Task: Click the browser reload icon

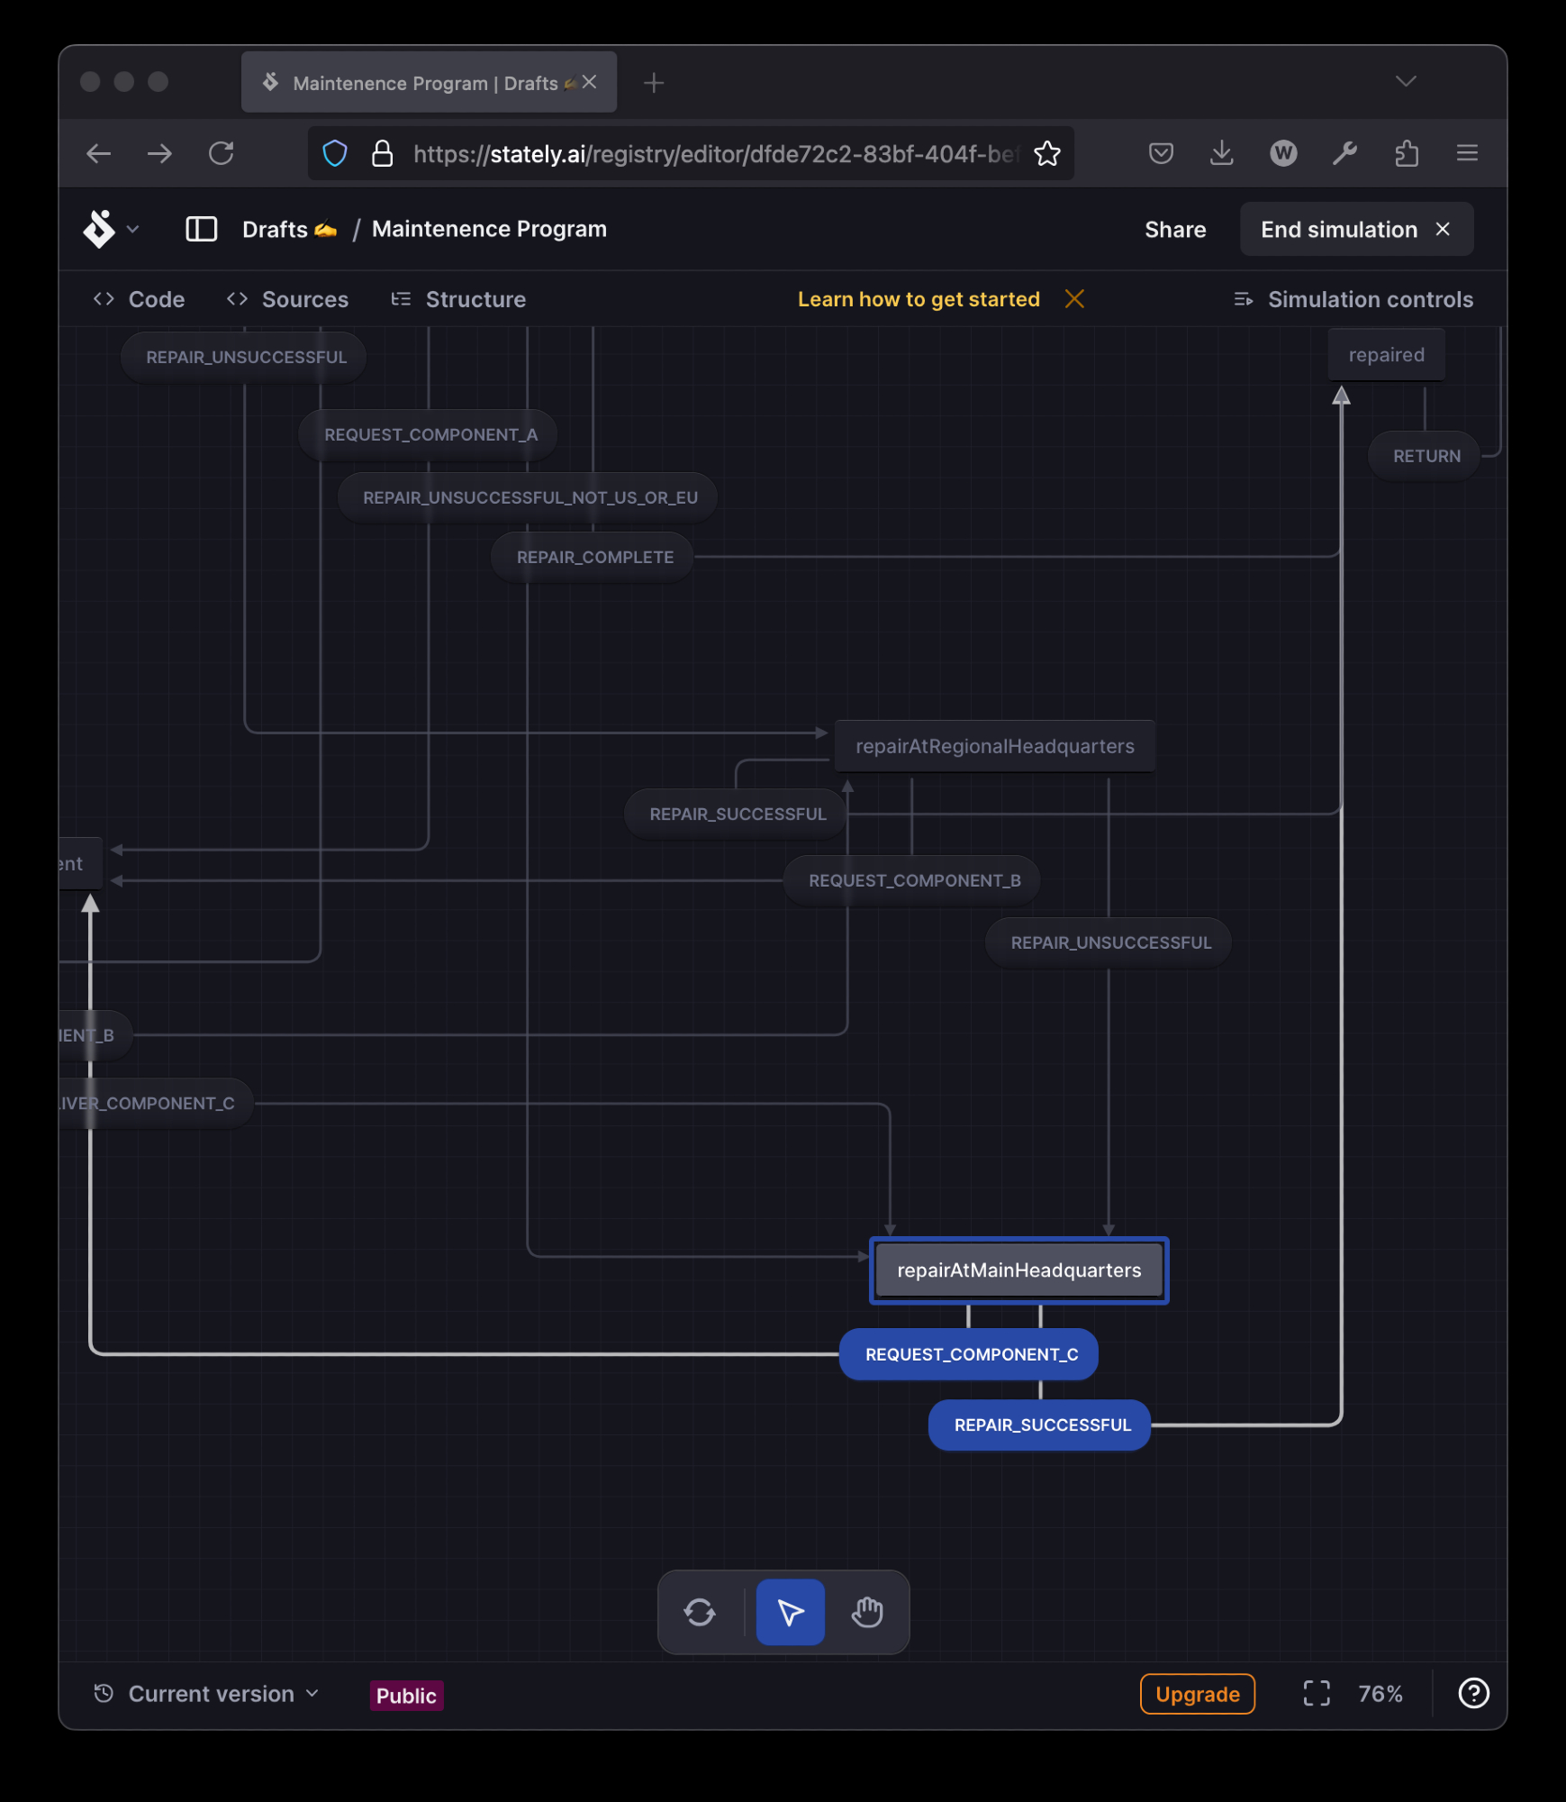Action: (x=222, y=154)
